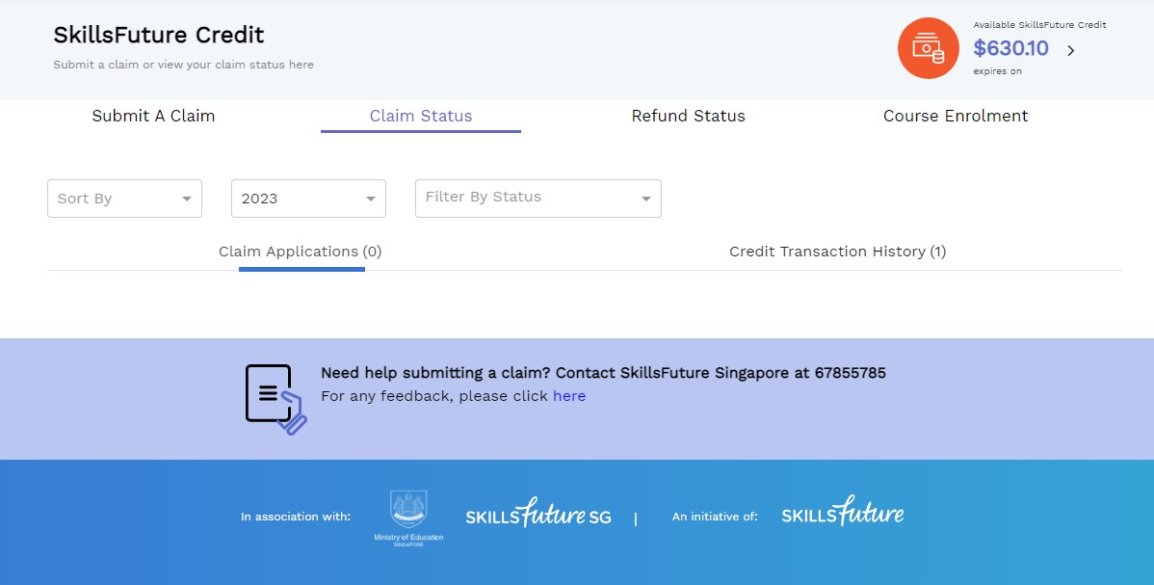Viewport: 1154px width, 585px height.
Task: Open the 2023 year dropdown
Action: tap(308, 199)
